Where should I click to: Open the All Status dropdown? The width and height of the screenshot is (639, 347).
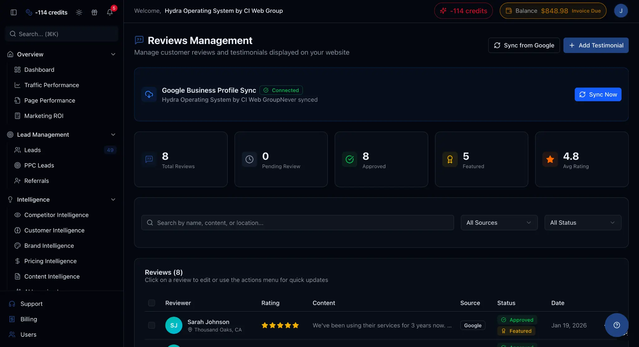[x=583, y=222]
